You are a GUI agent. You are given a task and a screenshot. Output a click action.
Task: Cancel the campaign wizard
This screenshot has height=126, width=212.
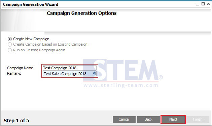click(124, 119)
